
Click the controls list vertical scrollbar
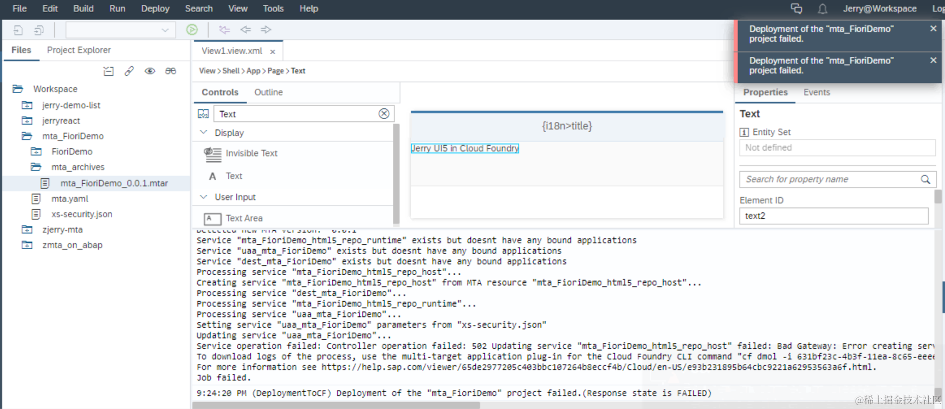[396, 173]
